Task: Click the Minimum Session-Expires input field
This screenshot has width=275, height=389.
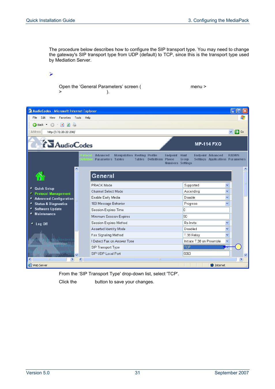Action: coord(206,217)
